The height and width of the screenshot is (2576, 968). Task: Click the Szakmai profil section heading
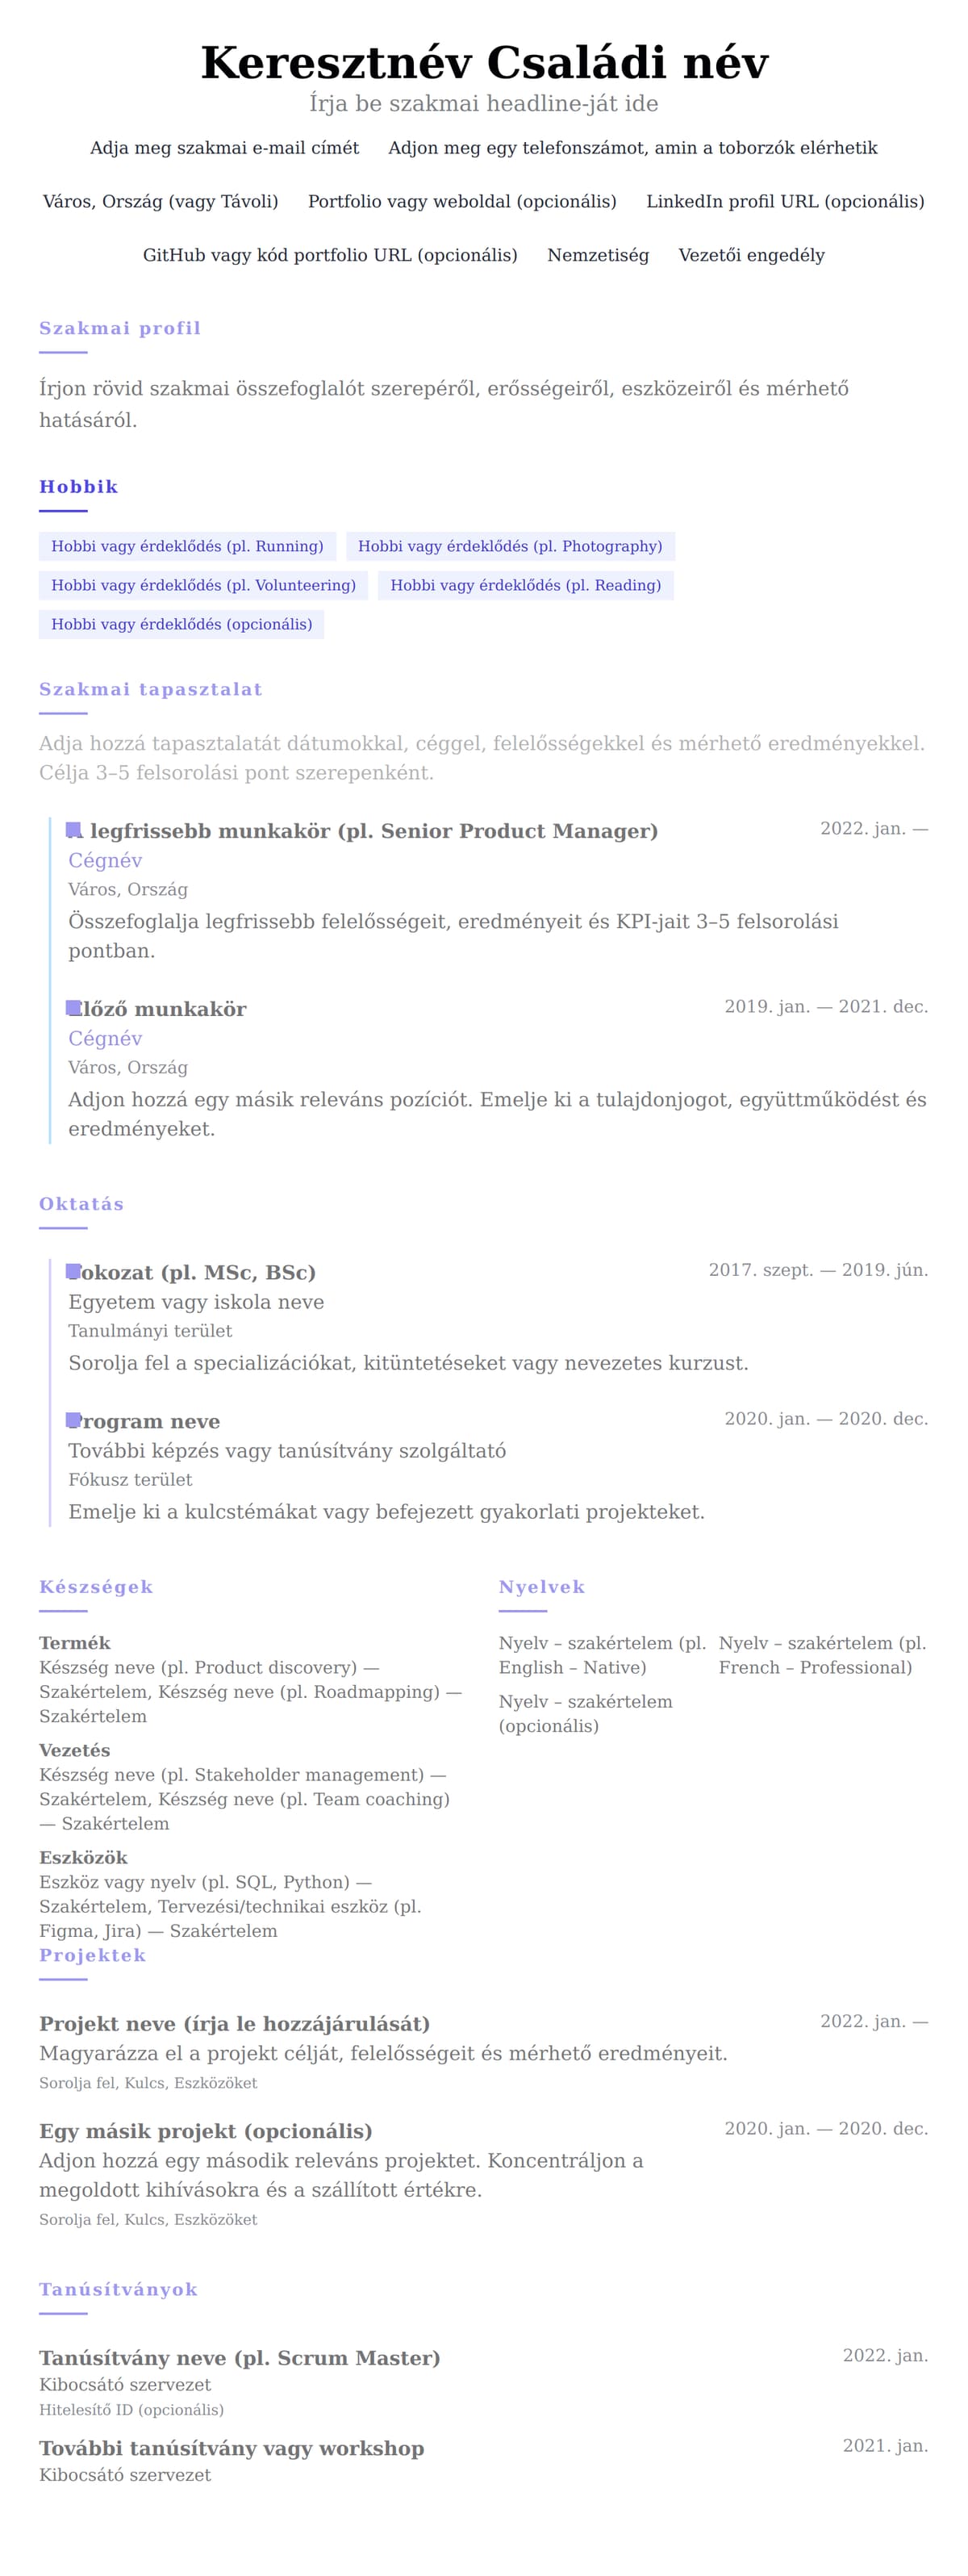[x=120, y=328]
